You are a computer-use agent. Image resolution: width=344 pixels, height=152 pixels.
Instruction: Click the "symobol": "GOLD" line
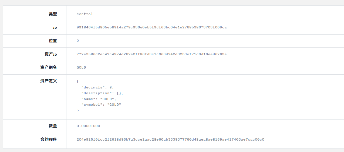(x=101, y=105)
